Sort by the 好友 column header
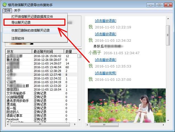Viewport: 175px width, 132px height. (x=19, y=51)
